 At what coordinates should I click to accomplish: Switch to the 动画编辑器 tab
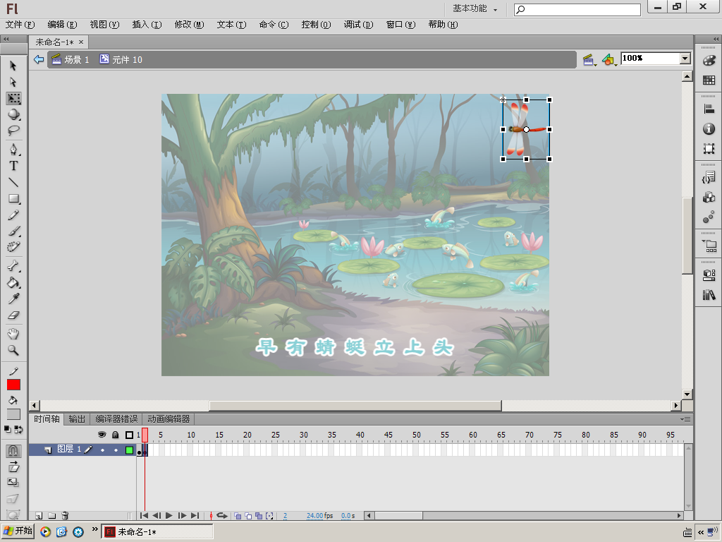[169, 419]
